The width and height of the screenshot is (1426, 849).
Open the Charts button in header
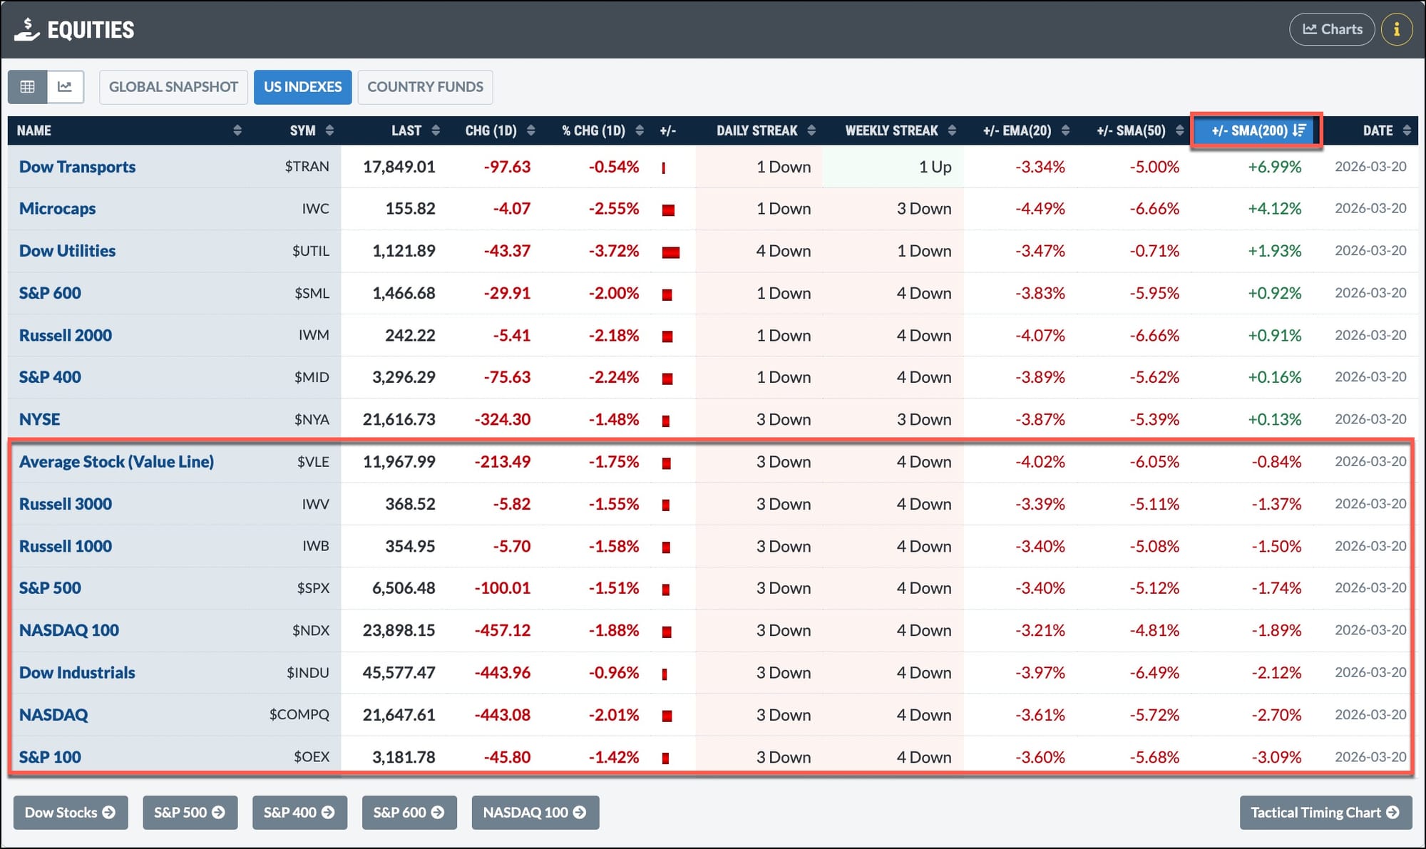(1331, 29)
